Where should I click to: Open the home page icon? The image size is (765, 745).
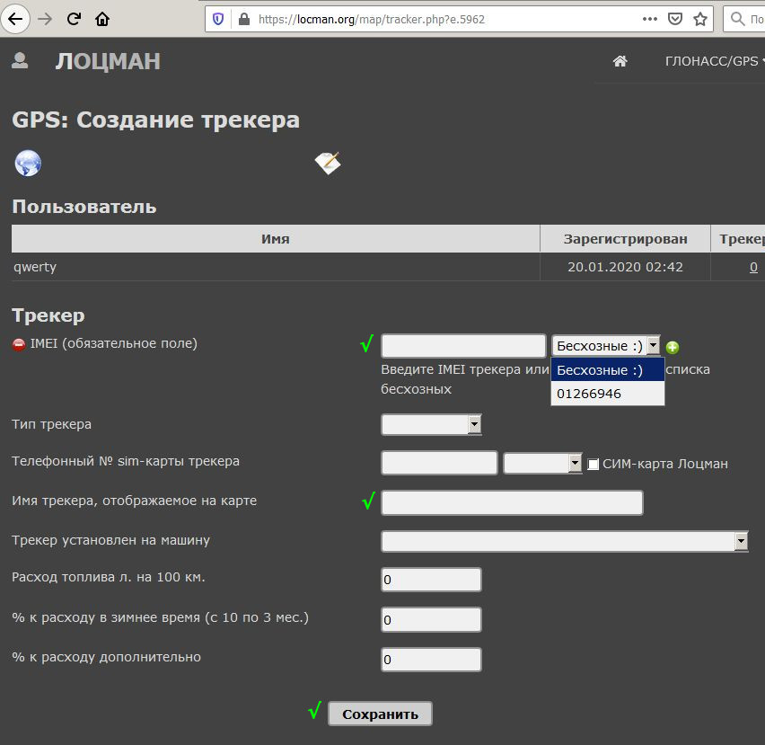(x=620, y=61)
